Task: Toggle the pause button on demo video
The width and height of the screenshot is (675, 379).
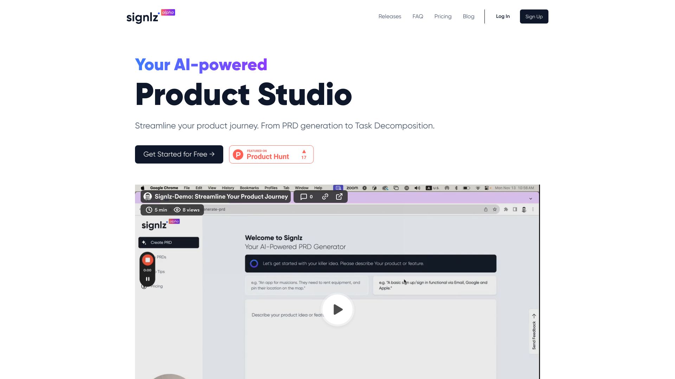Action: [147, 279]
